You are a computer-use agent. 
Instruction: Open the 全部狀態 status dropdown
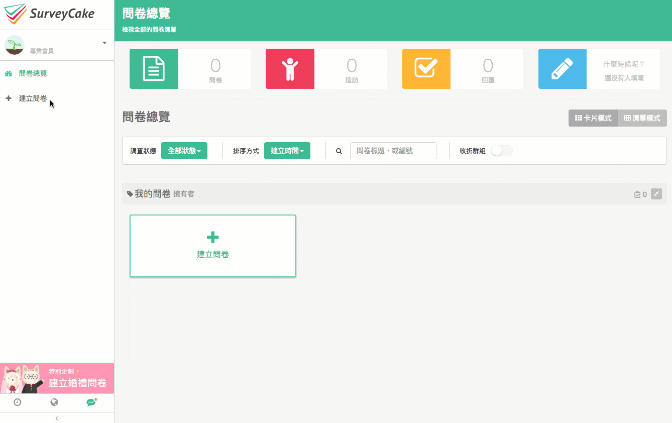pos(184,151)
